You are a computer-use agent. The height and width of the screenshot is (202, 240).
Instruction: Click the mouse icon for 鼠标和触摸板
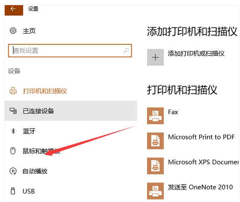[x=13, y=151]
